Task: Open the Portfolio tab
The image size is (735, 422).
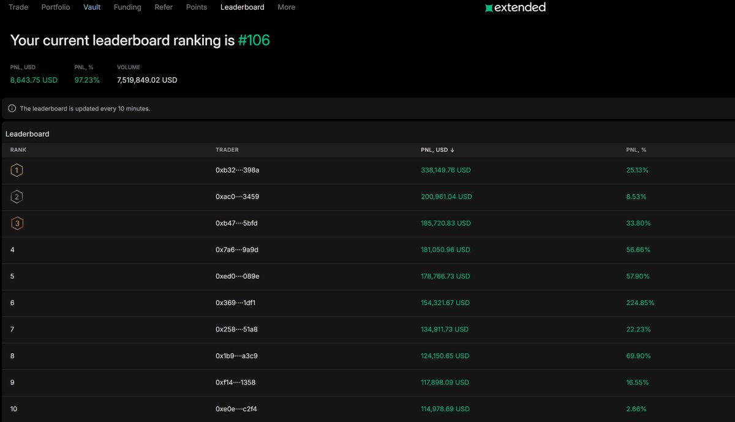Action: tap(56, 7)
